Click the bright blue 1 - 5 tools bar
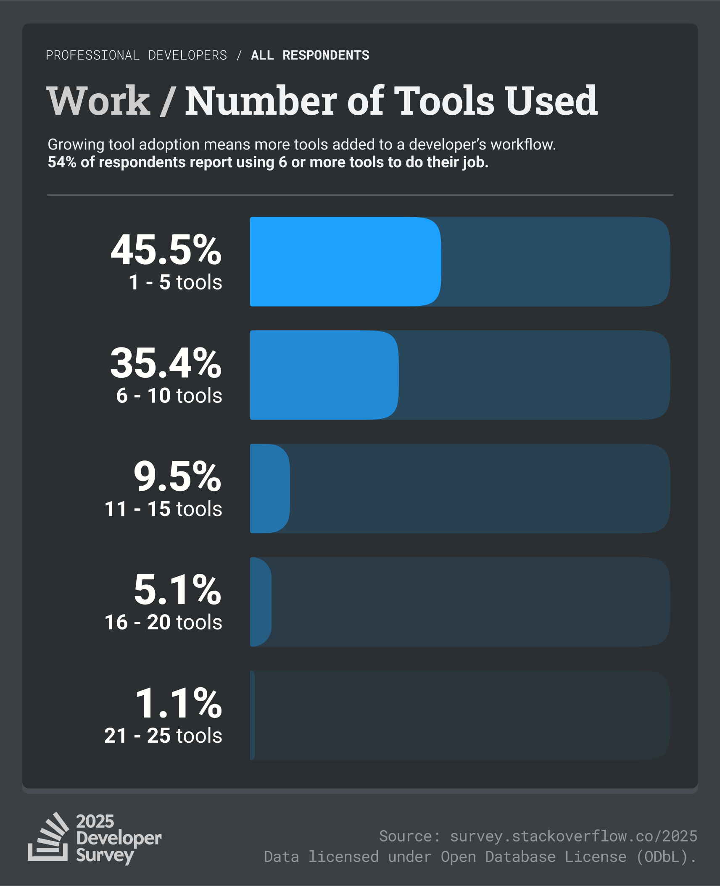The width and height of the screenshot is (720, 886). point(345,262)
